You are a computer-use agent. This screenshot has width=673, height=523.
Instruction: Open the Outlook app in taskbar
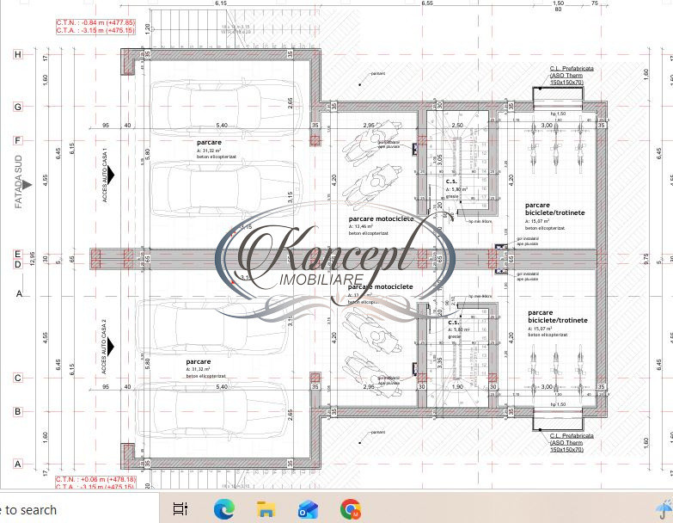click(308, 509)
